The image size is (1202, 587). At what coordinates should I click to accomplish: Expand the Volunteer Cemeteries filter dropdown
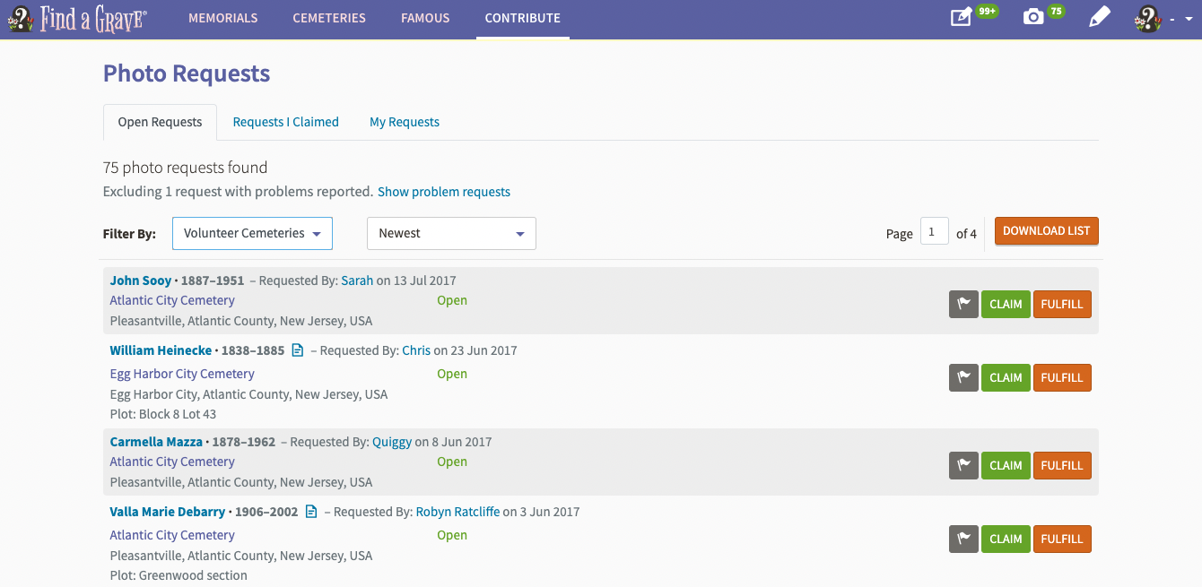click(252, 233)
